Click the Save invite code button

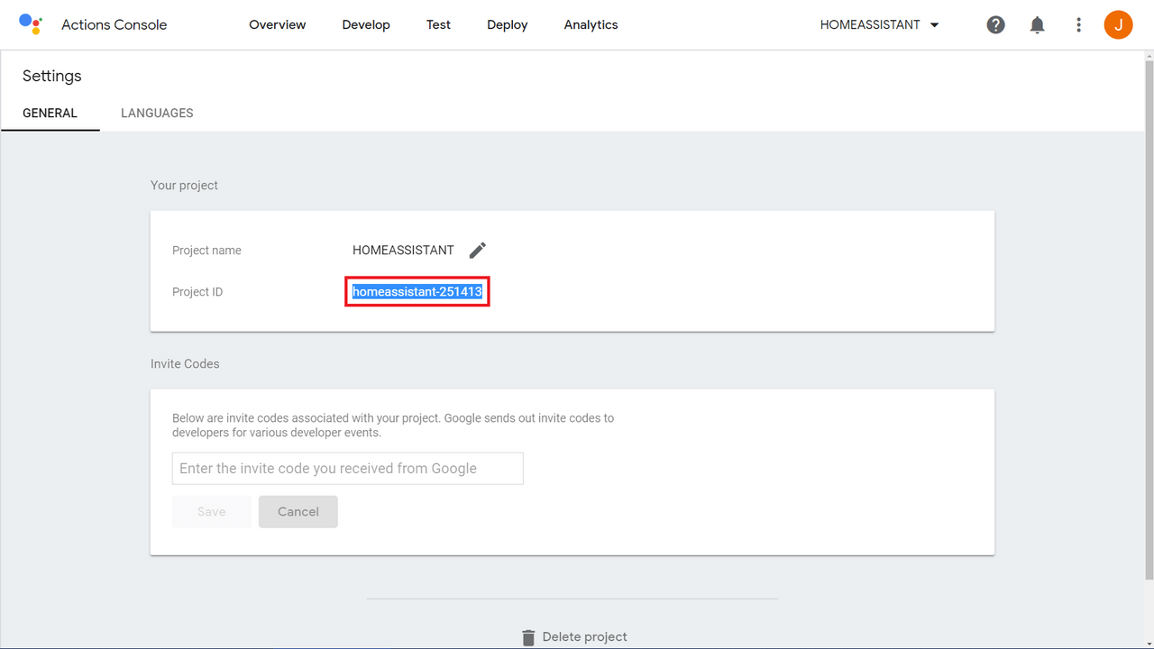pyautogui.click(x=212, y=512)
